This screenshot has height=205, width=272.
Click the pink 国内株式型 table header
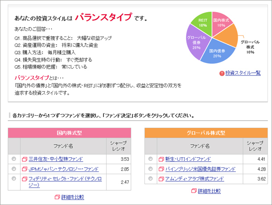(70, 133)
